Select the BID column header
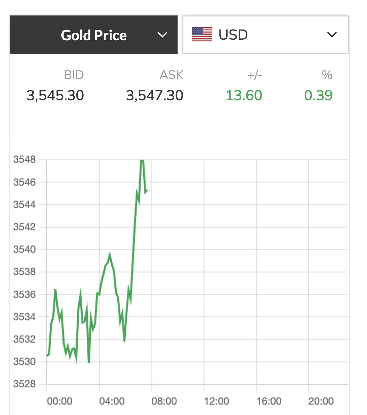 tap(74, 75)
